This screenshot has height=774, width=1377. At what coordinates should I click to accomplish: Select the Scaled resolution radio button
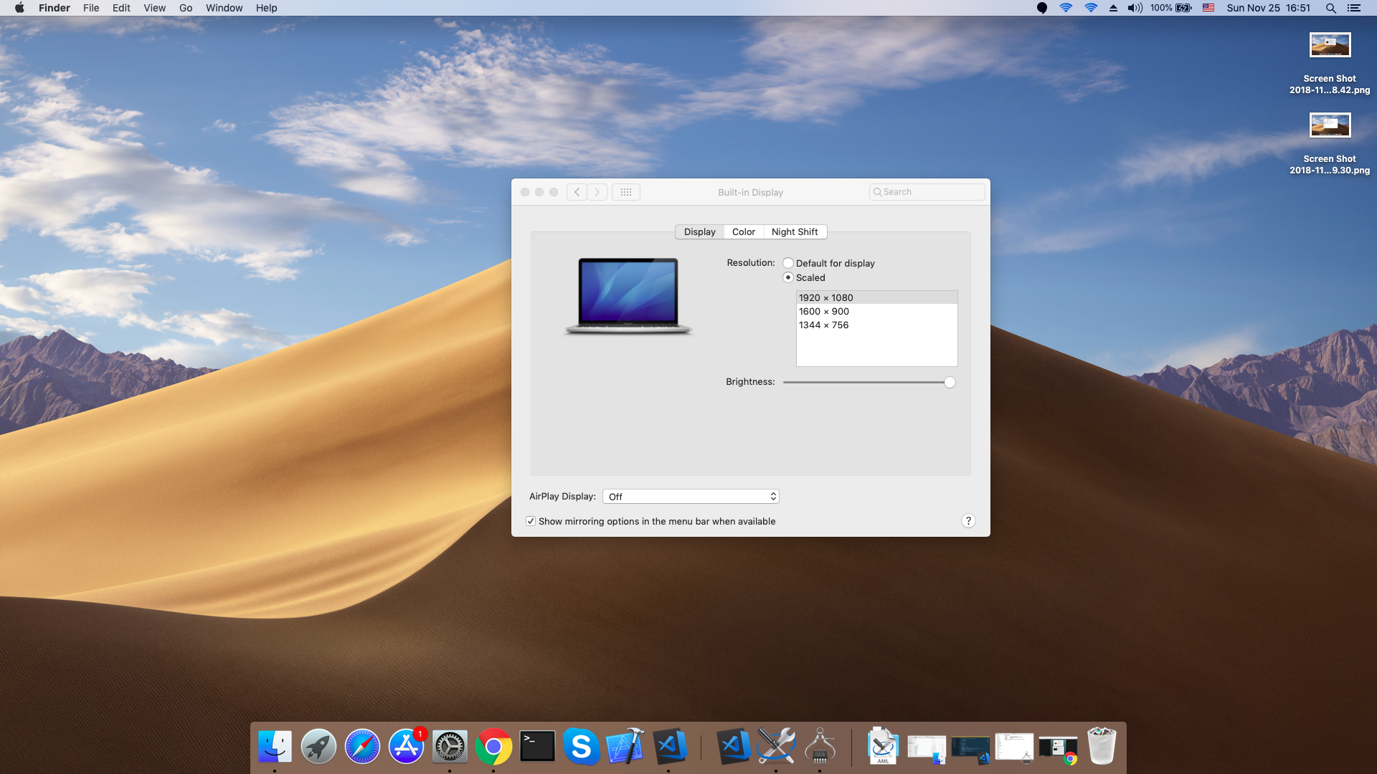tap(788, 277)
